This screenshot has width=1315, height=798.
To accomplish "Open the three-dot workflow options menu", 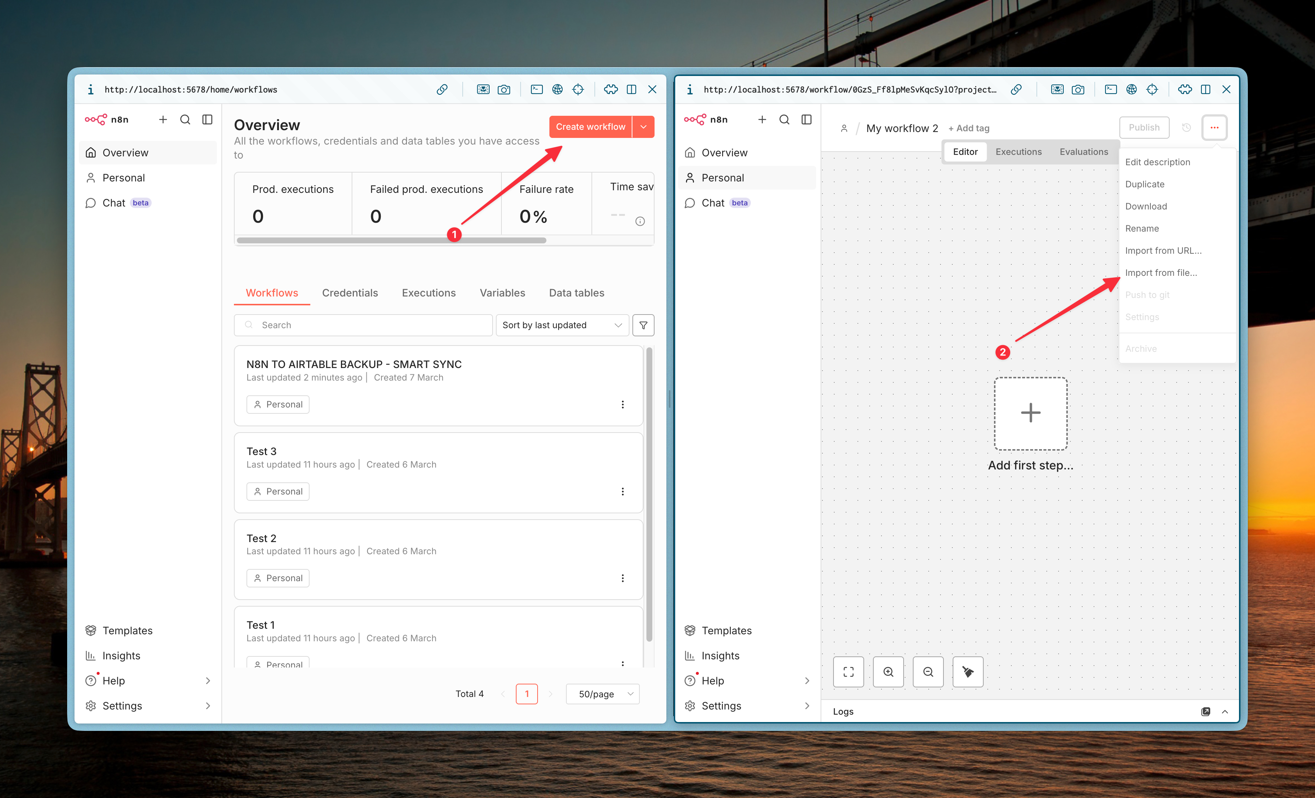I will 1215,128.
